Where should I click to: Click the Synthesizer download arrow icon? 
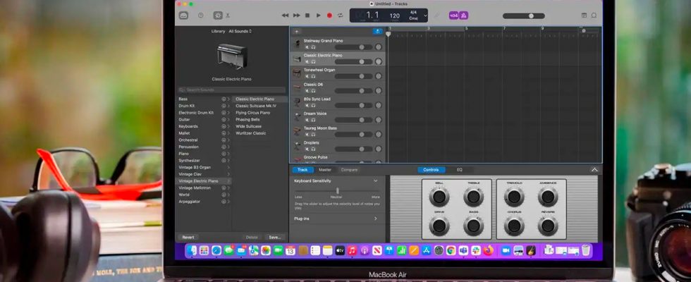(x=224, y=161)
